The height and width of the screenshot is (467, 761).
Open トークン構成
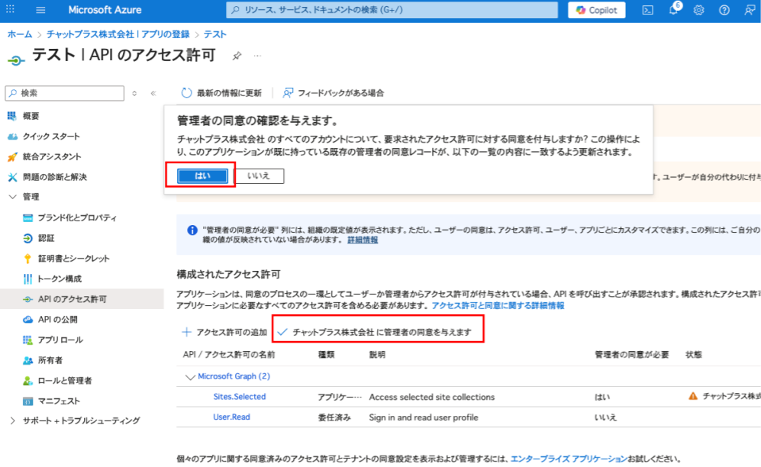pos(60,279)
